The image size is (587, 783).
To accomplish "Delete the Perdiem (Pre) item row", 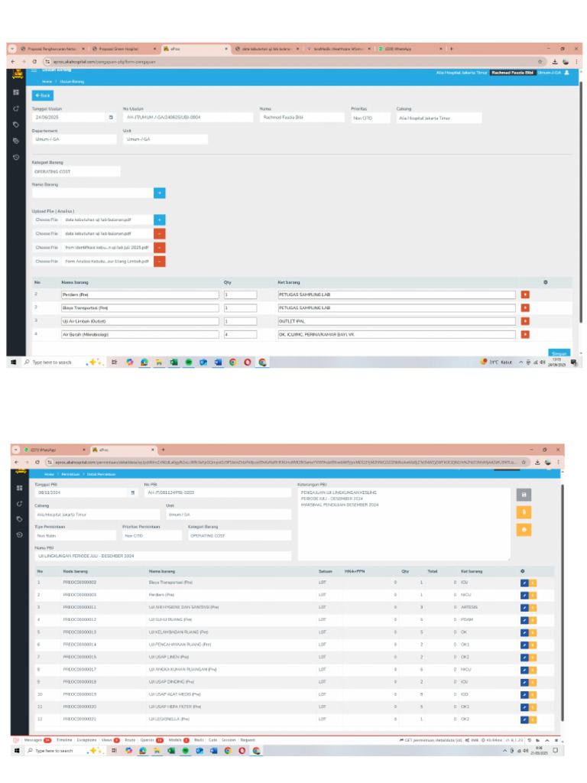I will click(x=525, y=294).
